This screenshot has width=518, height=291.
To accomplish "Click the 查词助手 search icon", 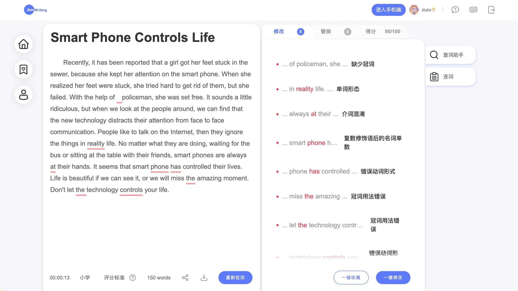I will (434, 55).
